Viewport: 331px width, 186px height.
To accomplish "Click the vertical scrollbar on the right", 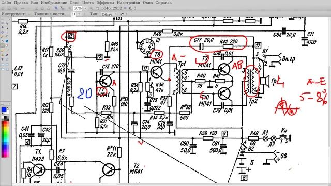I will pos(329,105).
